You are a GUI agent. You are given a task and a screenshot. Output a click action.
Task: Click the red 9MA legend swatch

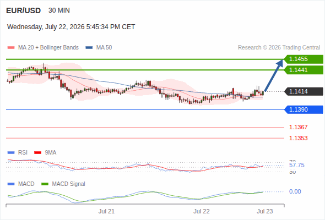coord(37,153)
